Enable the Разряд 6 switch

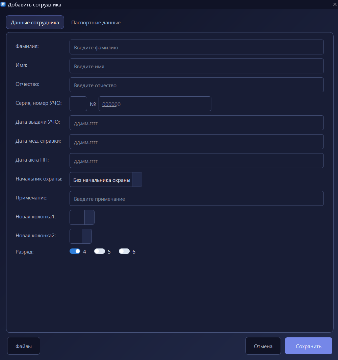pos(124,251)
